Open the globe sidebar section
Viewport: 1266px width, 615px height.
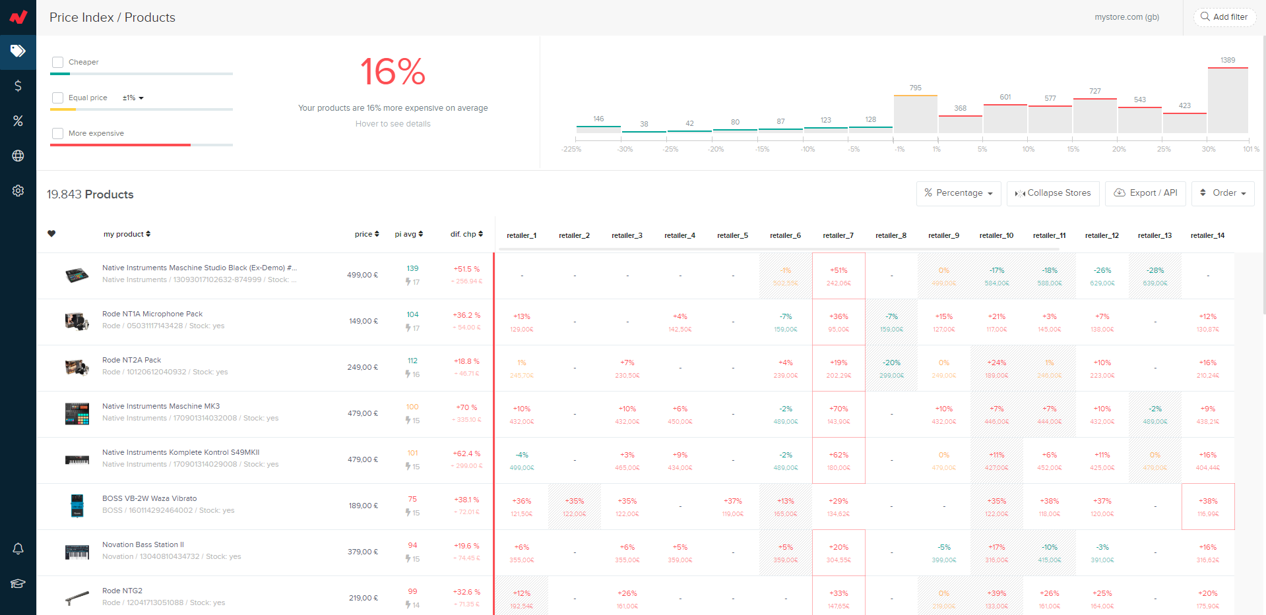[x=18, y=156]
